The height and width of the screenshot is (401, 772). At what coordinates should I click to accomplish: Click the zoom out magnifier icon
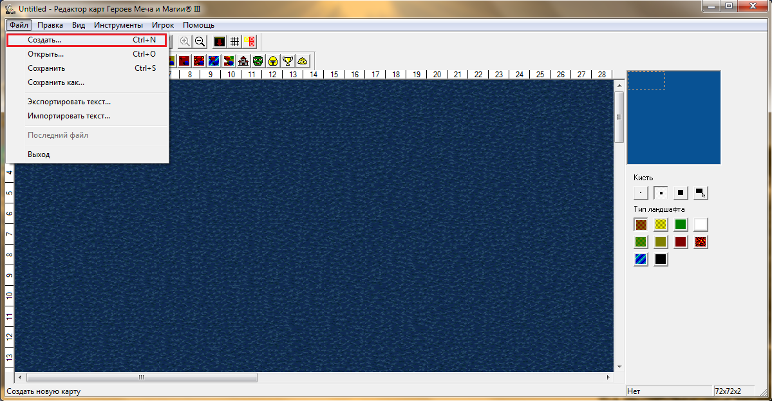pyautogui.click(x=200, y=42)
